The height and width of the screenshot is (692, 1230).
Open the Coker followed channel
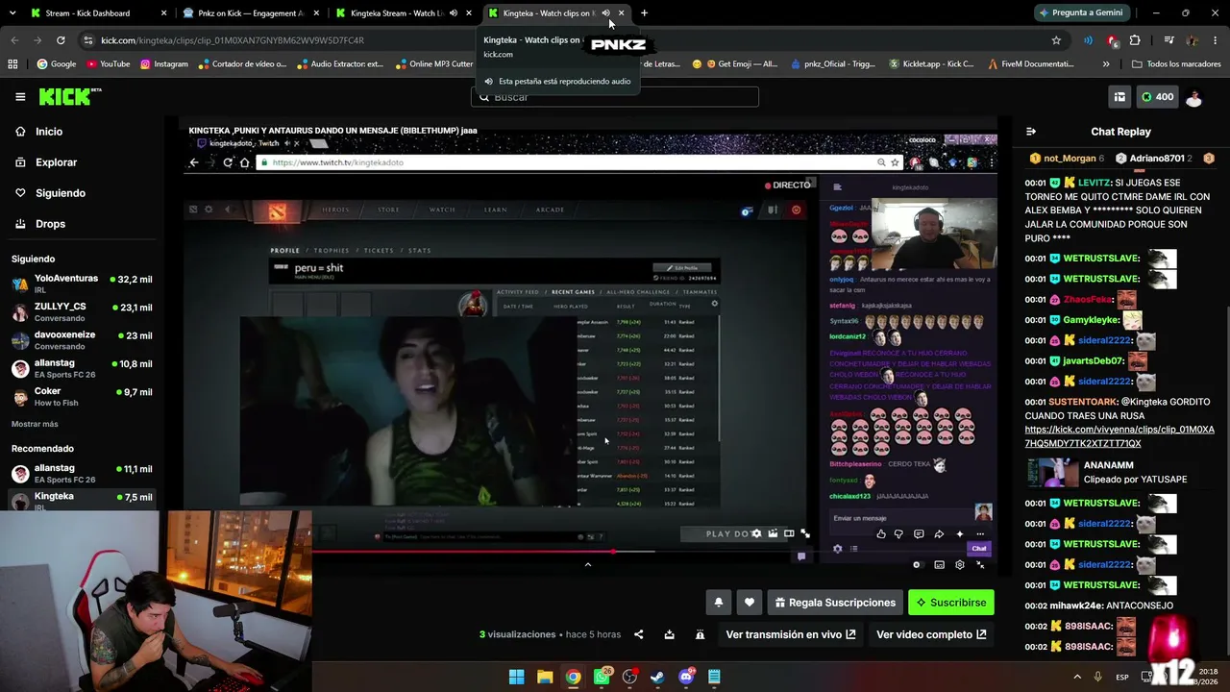click(x=82, y=397)
